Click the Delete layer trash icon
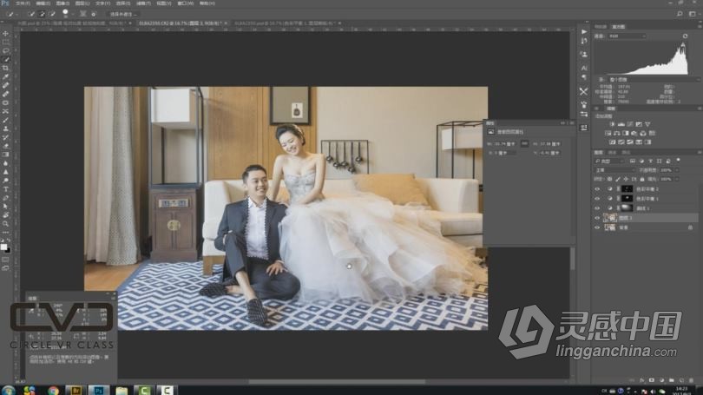This screenshot has height=395, width=703. 691,379
